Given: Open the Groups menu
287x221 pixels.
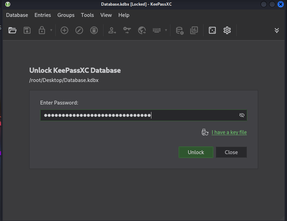Looking at the screenshot, I should [x=66, y=15].
